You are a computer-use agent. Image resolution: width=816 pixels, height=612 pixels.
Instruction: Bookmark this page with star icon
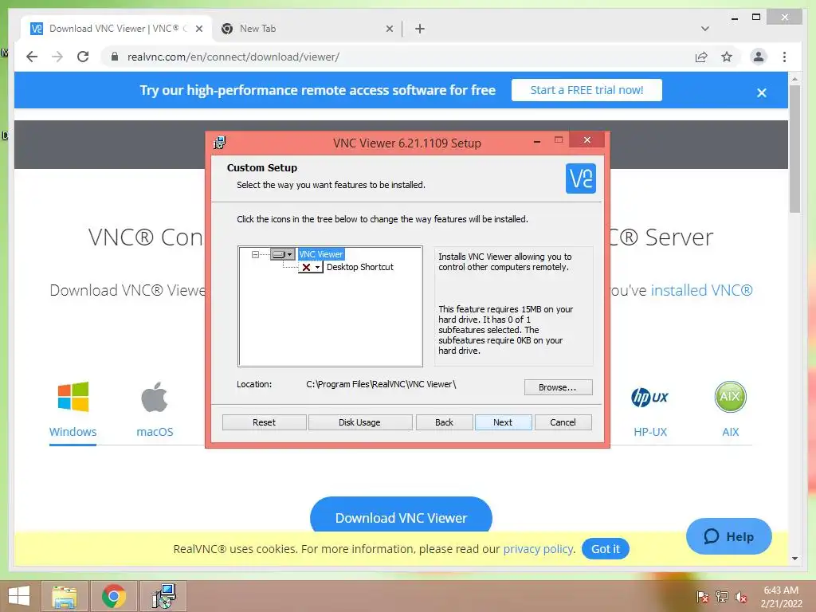(727, 57)
